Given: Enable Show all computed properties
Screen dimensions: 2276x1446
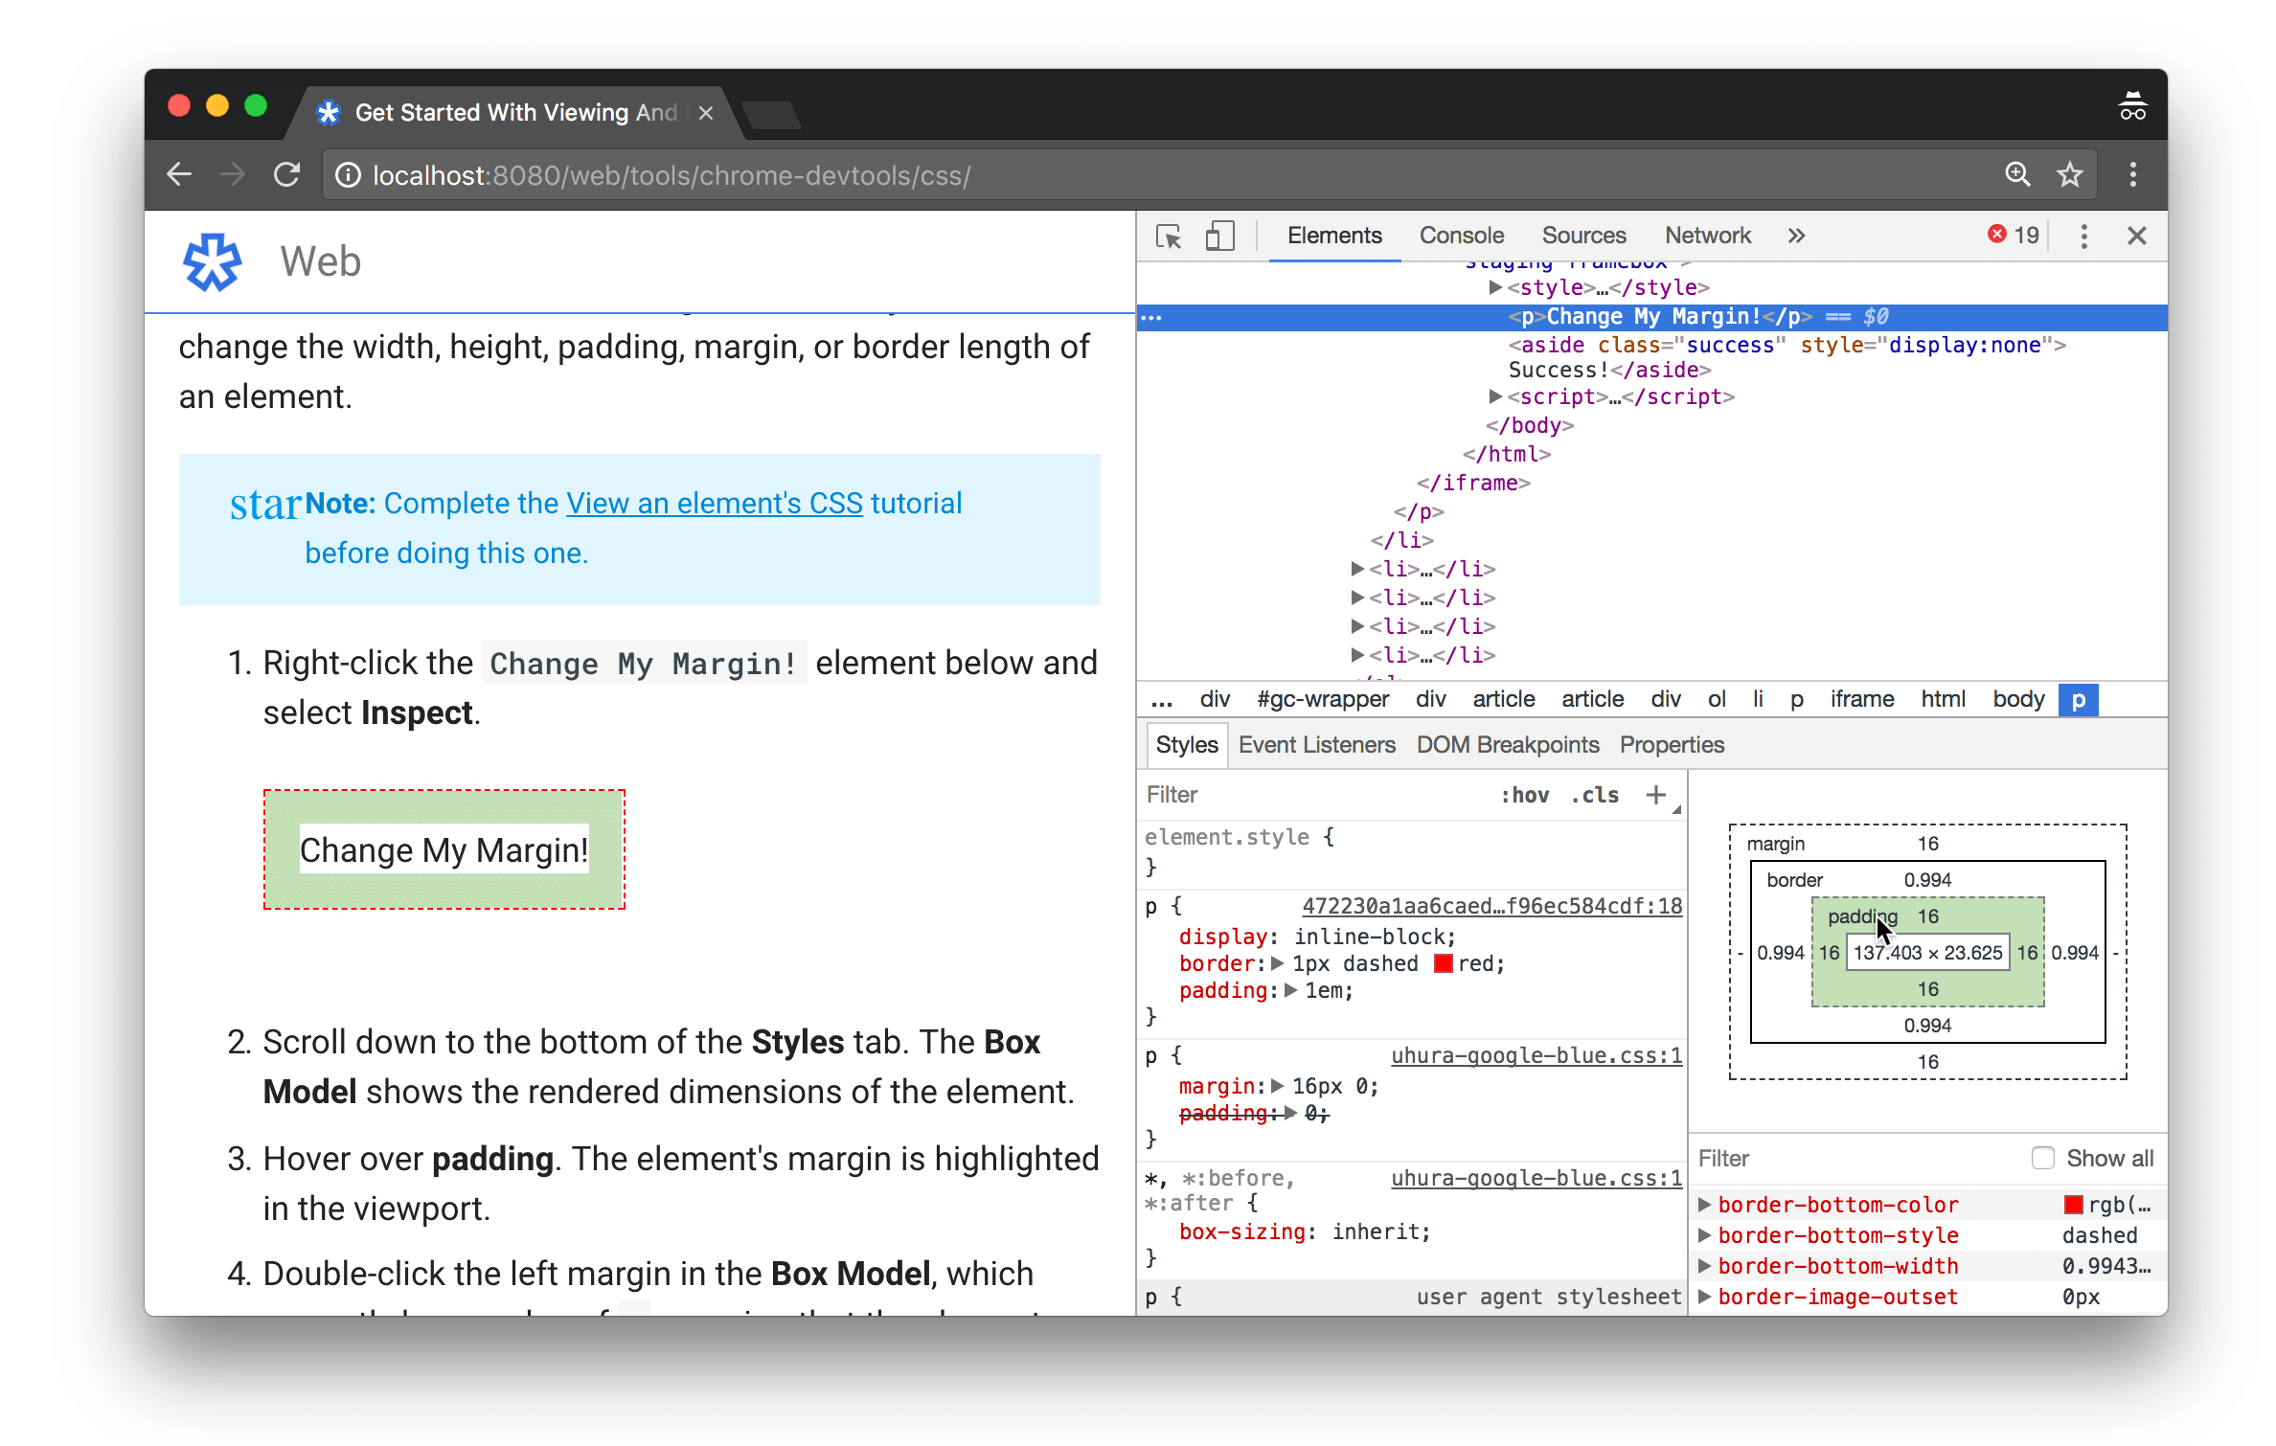Looking at the screenshot, I should point(2043,1158).
